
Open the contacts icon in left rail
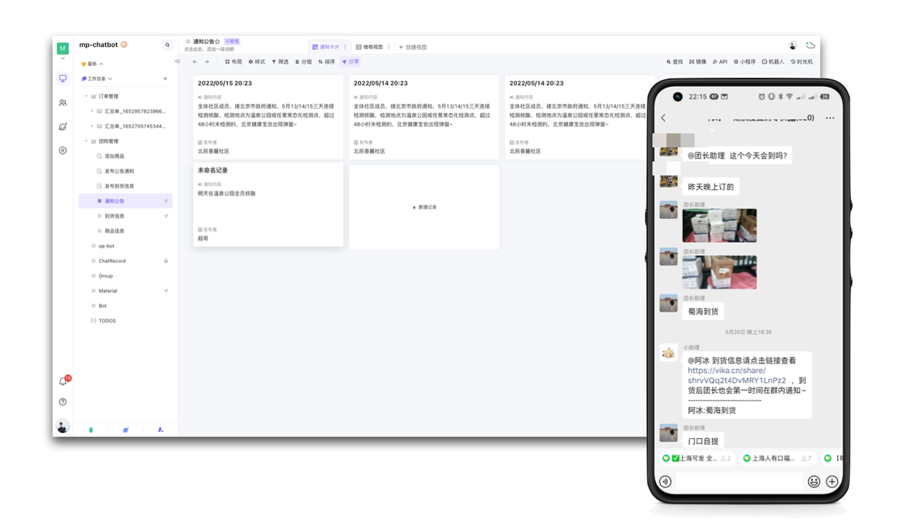point(63,102)
